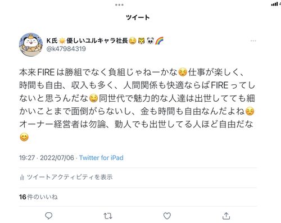The width and height of the screenshot is (281, 223).
Task: Tap the ツイート header title
Action: coord(138,17)
